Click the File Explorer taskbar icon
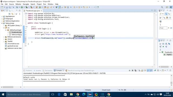 71,94
